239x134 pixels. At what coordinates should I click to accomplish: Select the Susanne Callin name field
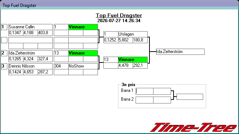pos(30,27)
